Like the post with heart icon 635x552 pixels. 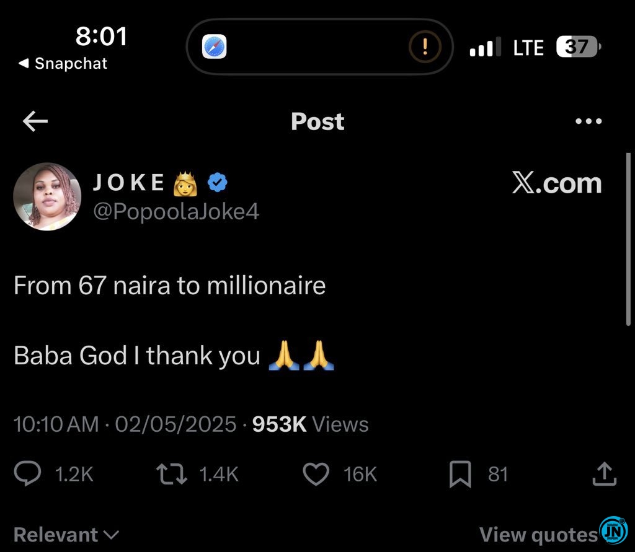[x=316, y=475]
